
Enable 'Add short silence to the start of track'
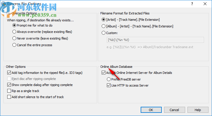click(x=9, y=97)
